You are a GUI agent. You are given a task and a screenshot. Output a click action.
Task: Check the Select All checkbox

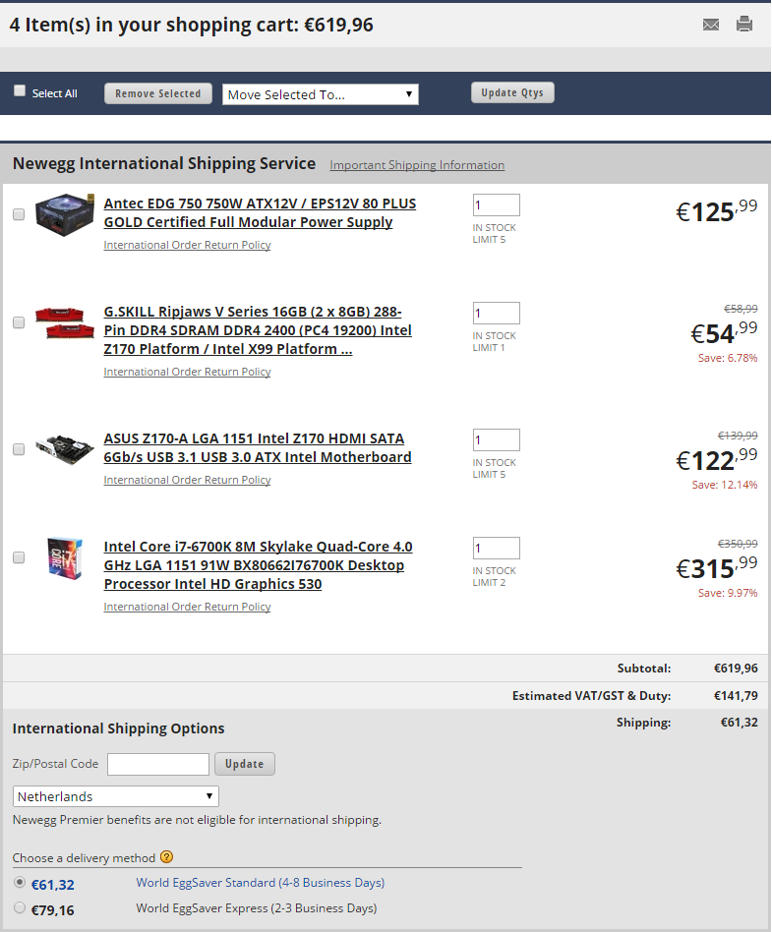(x=20, y=90)
